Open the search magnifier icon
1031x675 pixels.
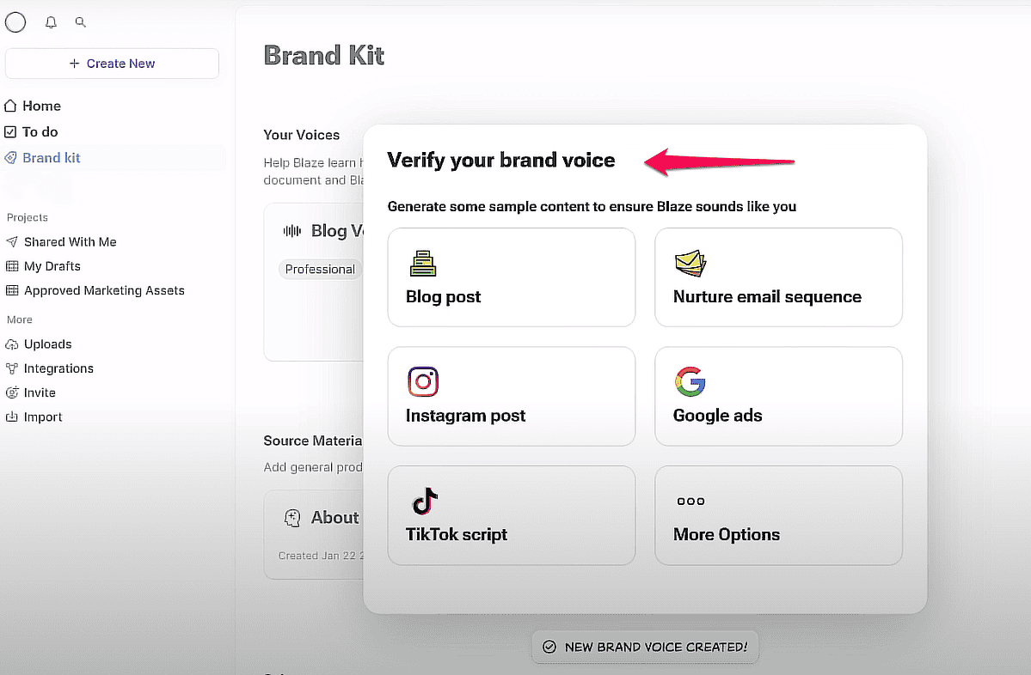pyautogui.click(x=81, y=22)
